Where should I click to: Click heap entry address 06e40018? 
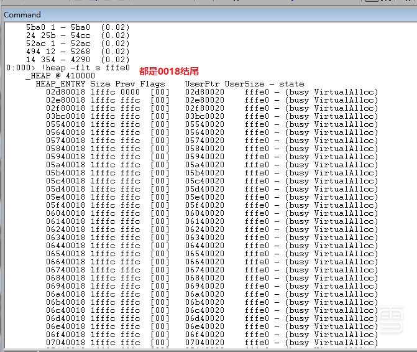pos(65,327)
